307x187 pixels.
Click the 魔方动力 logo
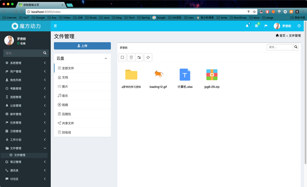coord(26,26)
